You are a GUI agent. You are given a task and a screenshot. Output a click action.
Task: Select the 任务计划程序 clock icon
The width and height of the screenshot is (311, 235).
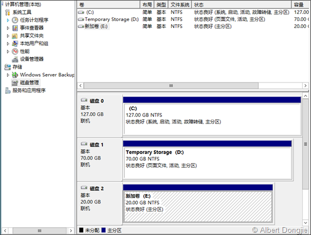coord(15,20)
